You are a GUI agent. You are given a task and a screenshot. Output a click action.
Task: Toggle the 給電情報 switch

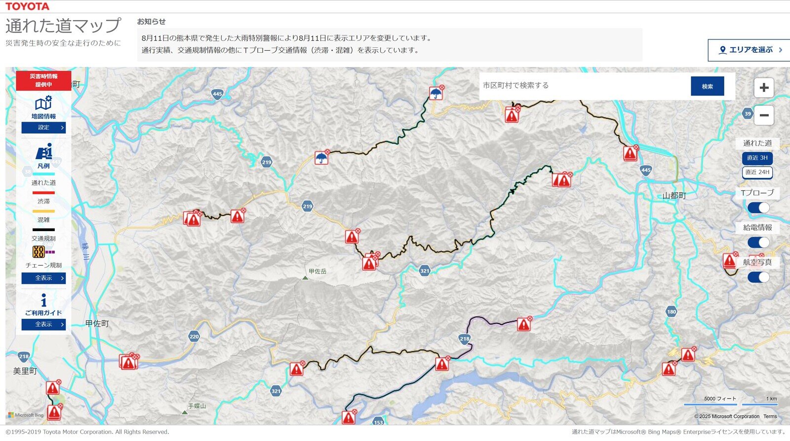click(758, 242)
